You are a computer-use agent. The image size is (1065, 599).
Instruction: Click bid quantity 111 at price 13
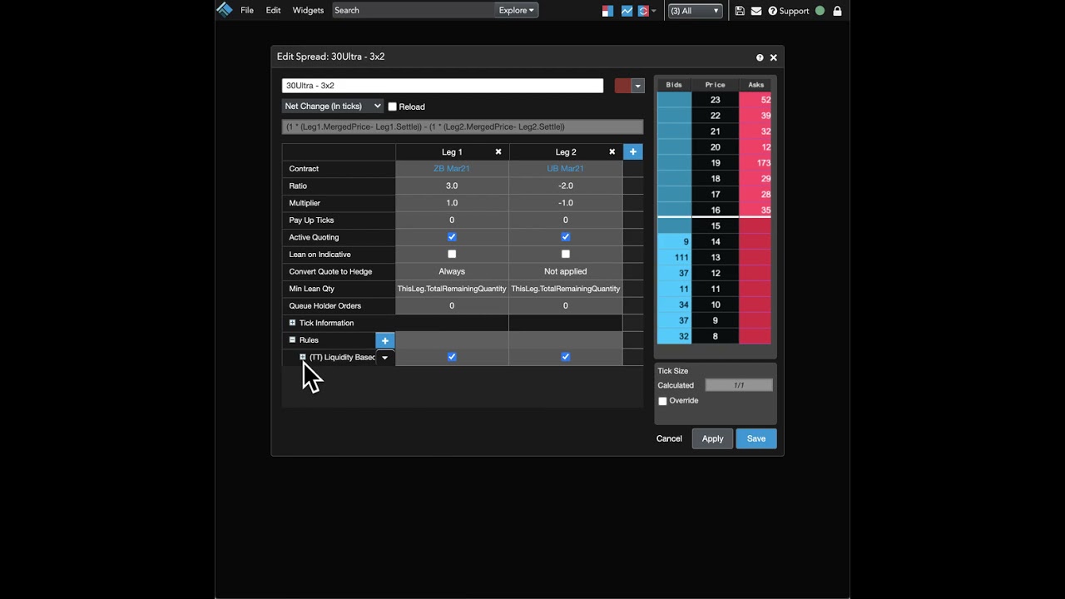(x=675, y=258)
